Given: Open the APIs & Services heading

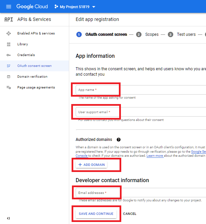Looking at the screenshot, I should pyautogui.click(x=34, y=19).
